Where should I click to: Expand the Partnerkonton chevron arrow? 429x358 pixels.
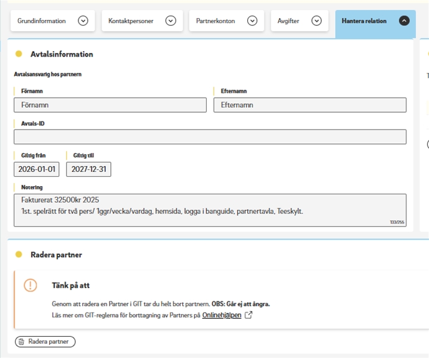coord(252,21)
